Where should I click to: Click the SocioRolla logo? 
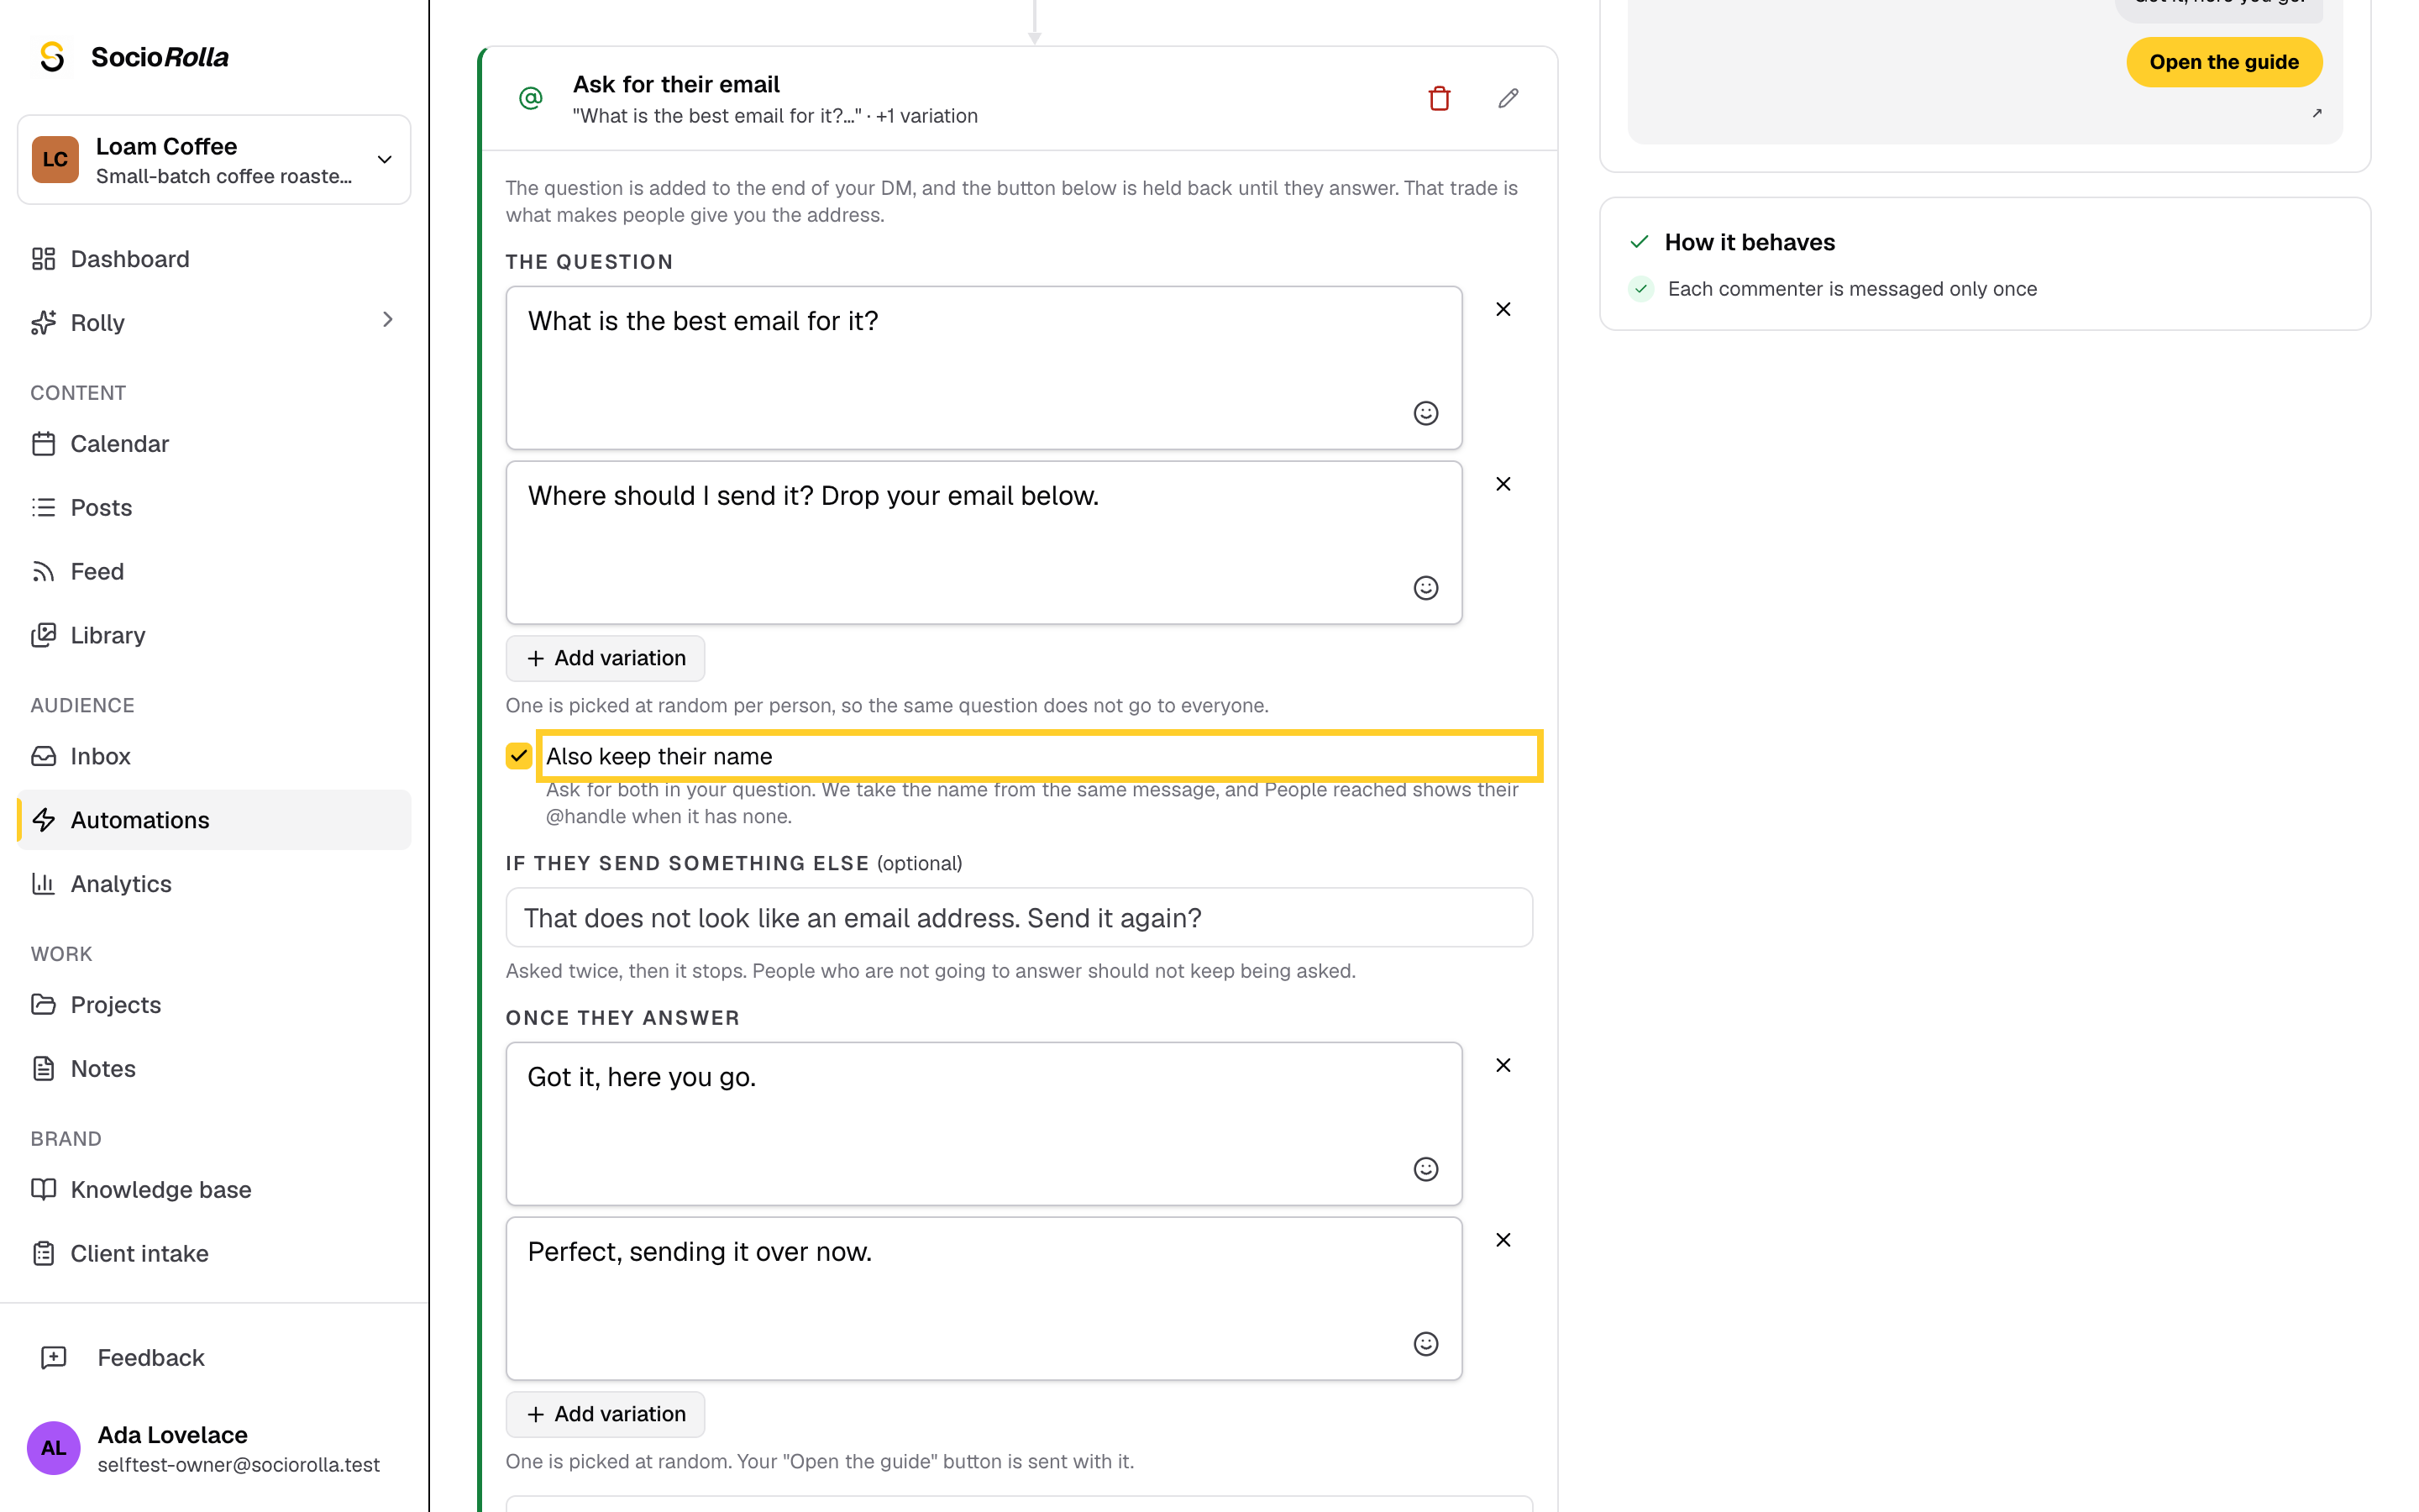click(x=133, y=57)
